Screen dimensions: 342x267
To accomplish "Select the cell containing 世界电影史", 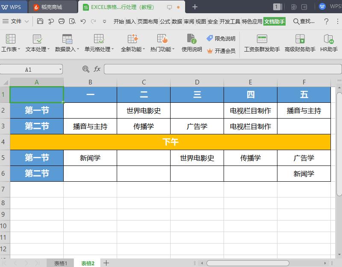I will point(144,110).
